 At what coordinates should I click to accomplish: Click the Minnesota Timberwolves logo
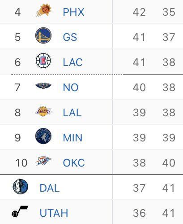coord(43,136)
